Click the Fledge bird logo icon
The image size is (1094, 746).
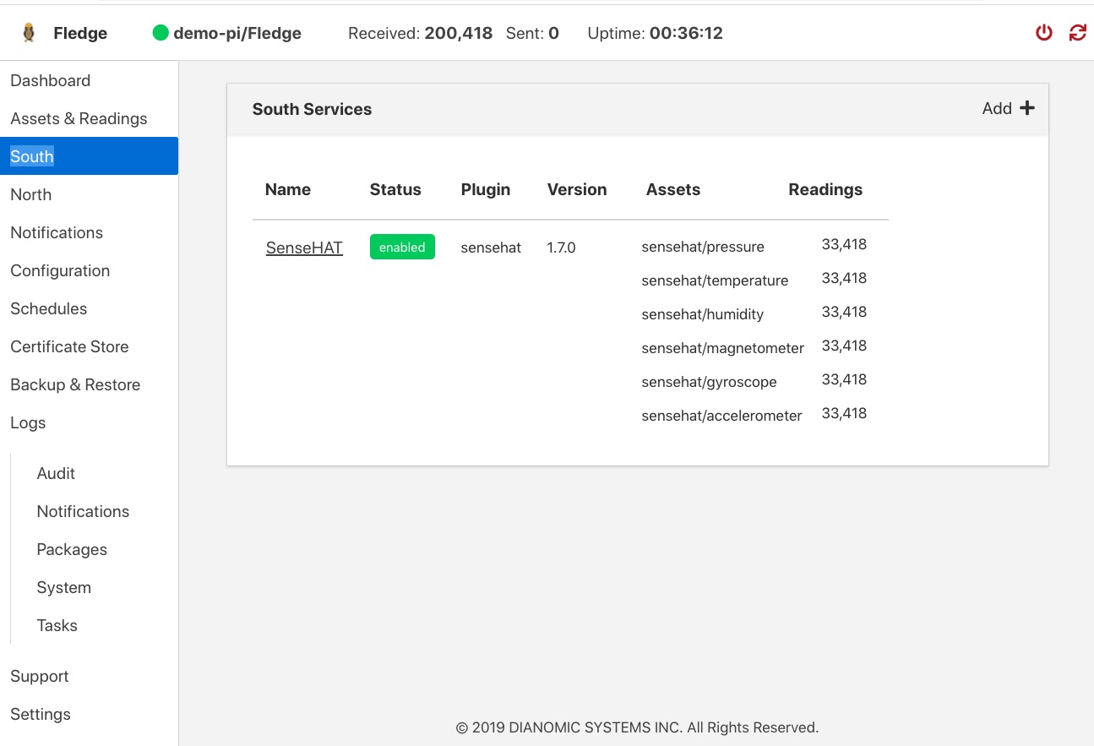point(29,33)
